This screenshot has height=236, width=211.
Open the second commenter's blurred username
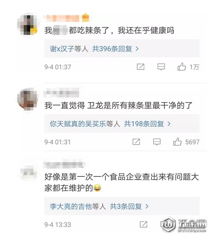coord(61,92)
